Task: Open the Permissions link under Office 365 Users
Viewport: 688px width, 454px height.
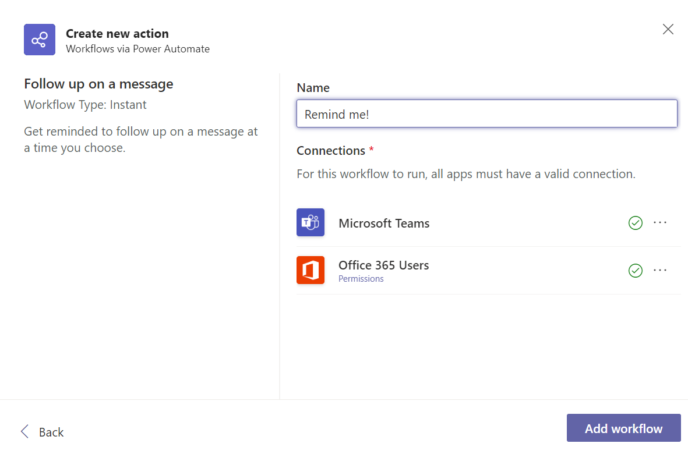Action: 361,279
